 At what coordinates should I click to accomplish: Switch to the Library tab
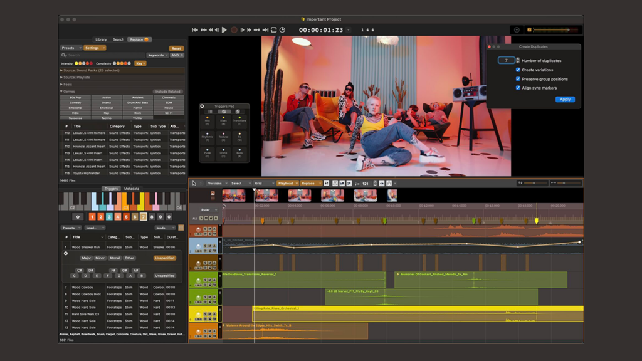coord(101,39)
